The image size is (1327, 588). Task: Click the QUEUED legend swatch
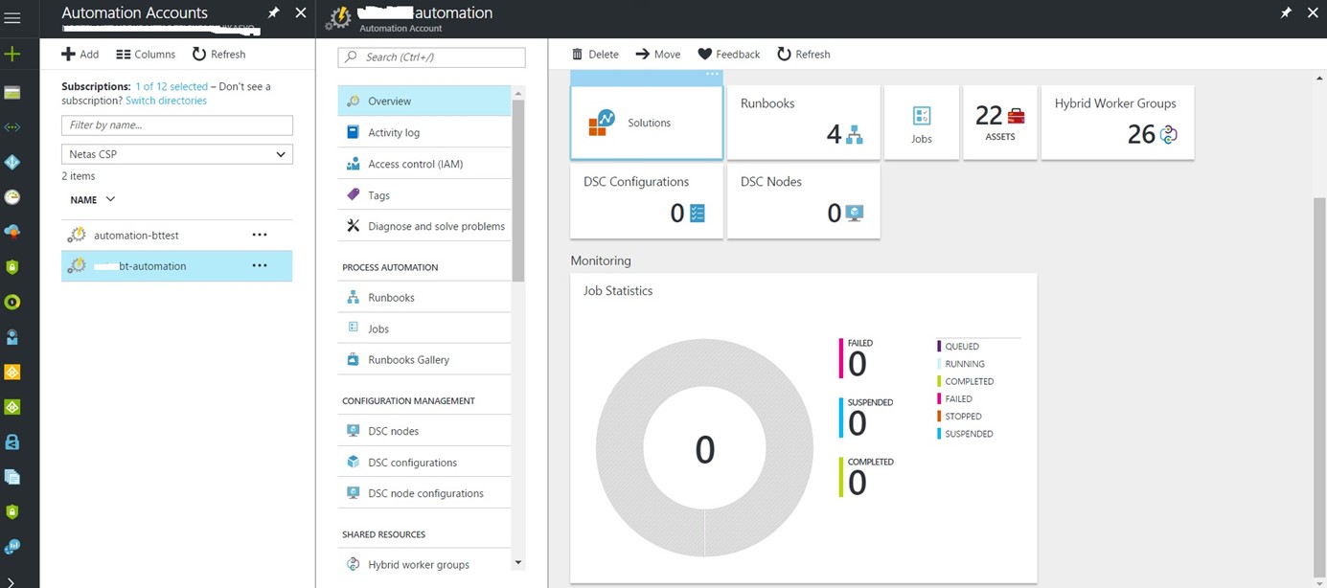[x=939, y=347]
